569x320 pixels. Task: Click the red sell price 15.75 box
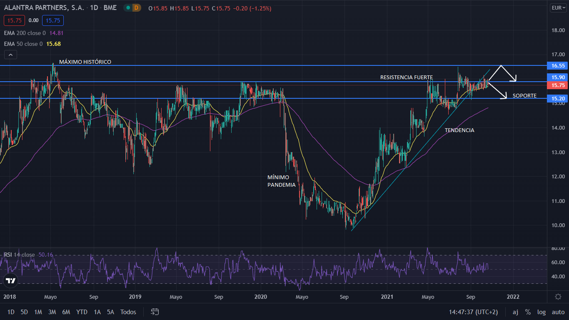click(15, 20)
